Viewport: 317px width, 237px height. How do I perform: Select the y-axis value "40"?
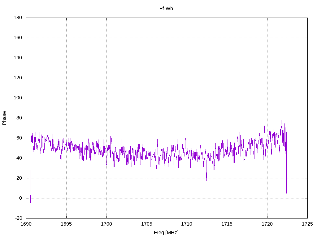(19, 158)
